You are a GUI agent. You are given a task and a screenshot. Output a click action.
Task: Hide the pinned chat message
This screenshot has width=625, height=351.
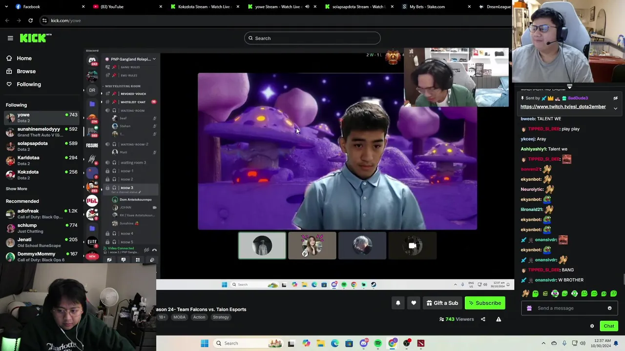pos(615,98)
